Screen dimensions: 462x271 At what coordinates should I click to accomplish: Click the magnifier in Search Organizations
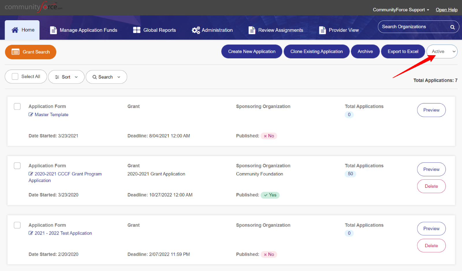pyautogui.click(x=452, y=27)
